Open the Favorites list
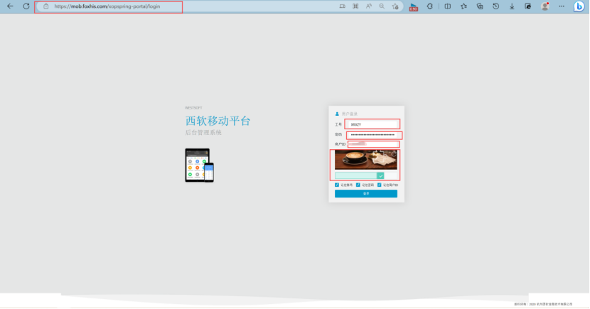The width and height of the screenshot is (590, 309). 463,6
